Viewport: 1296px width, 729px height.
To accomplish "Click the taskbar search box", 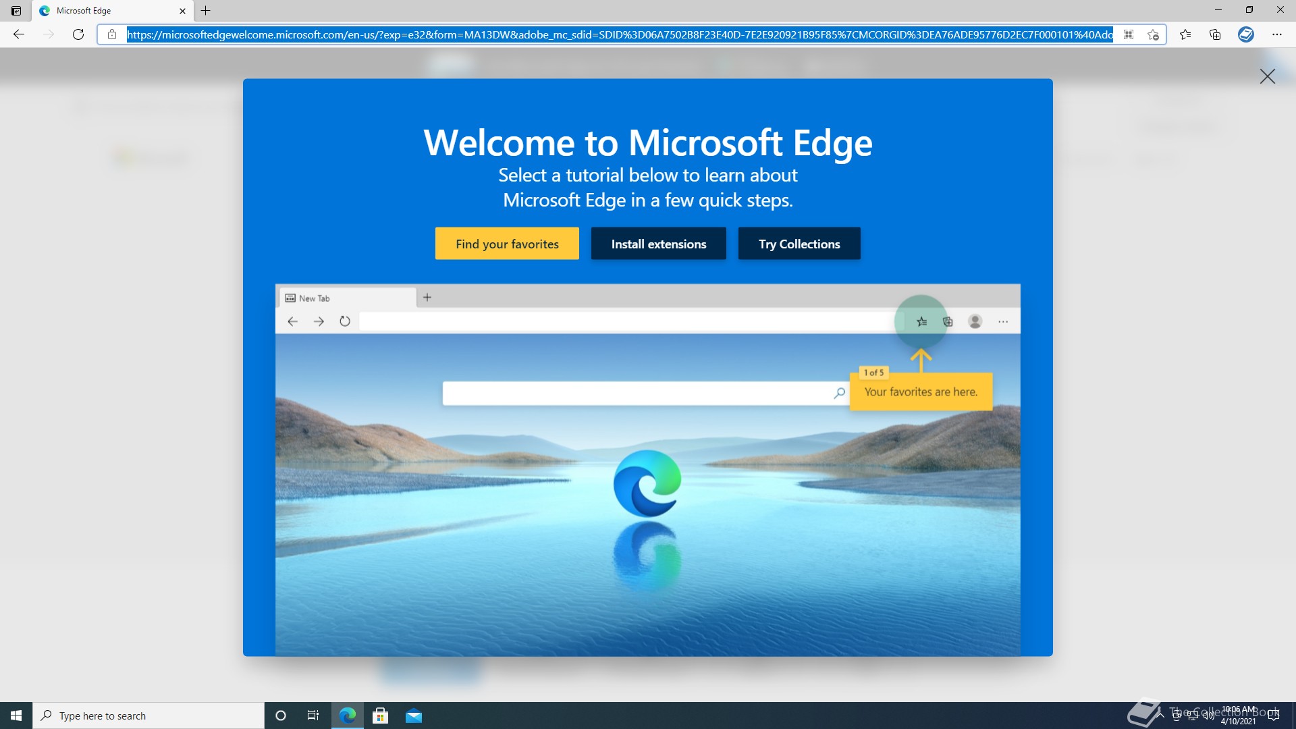I will [148, 715].
